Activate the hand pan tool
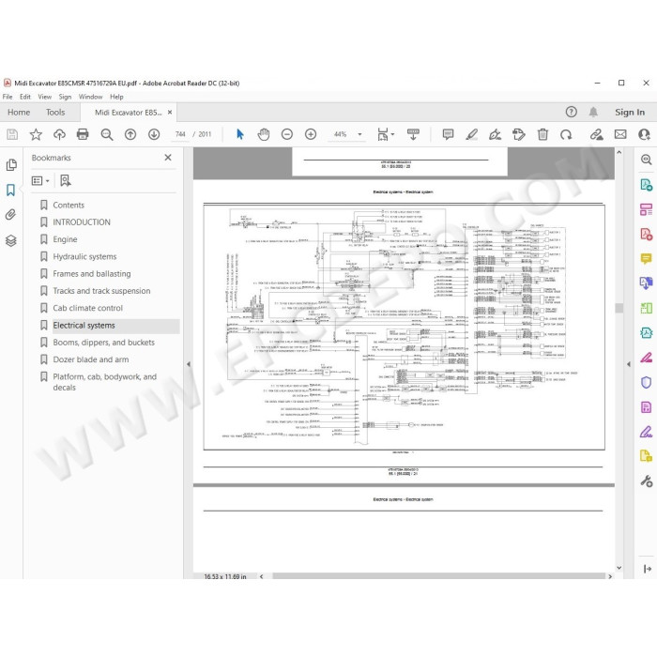 [x=264, y=134]
